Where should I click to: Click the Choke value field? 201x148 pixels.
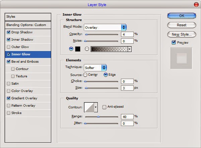pos(127,81)
